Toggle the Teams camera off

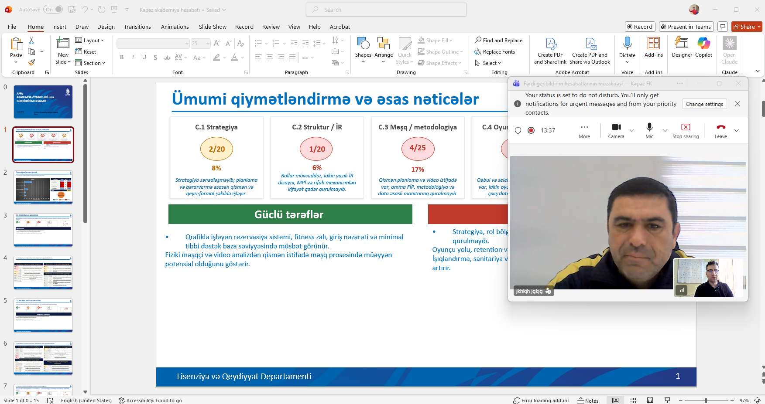[616, 130]
